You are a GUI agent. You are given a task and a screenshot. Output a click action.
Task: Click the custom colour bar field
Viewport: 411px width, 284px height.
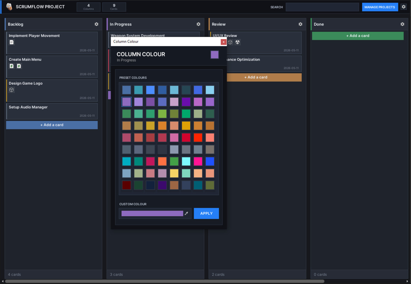click(152, 213)
